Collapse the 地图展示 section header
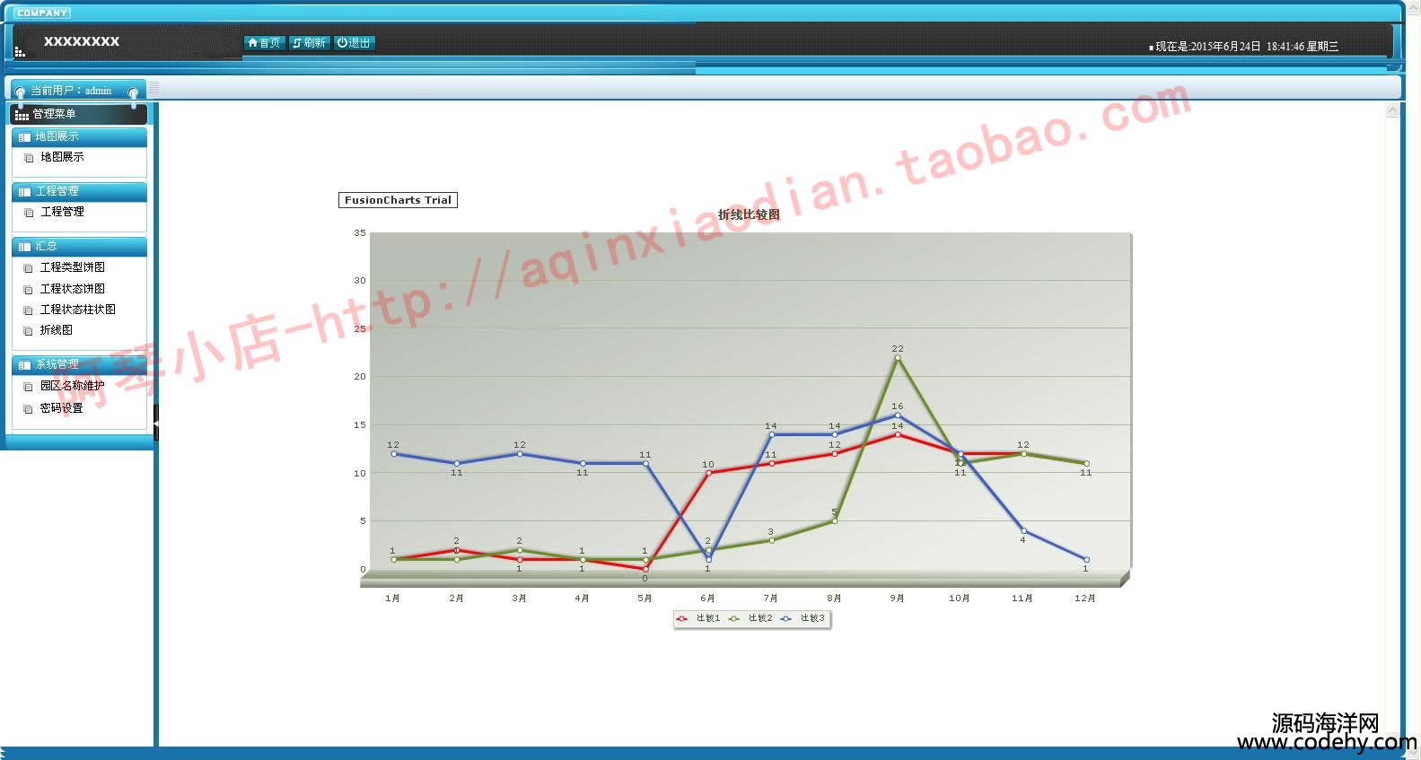The width and height of the screenshot is (1421, 760). (79, 136)
